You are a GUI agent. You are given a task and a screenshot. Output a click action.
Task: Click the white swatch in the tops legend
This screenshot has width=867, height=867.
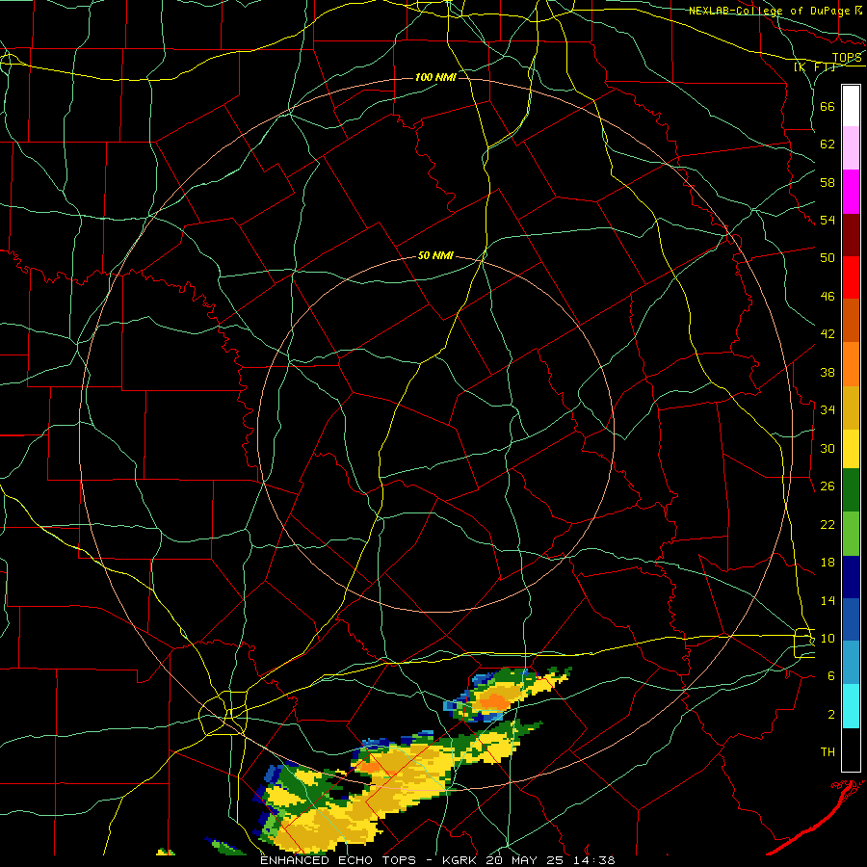pyautogui.click(x=851, y=106)
